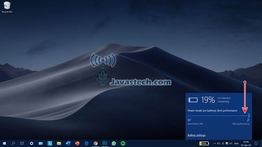Image resolution: width=262 pixels, height=147 pixels.
Task: Open Spotify from the taskbar
Action: pos(123,143)
